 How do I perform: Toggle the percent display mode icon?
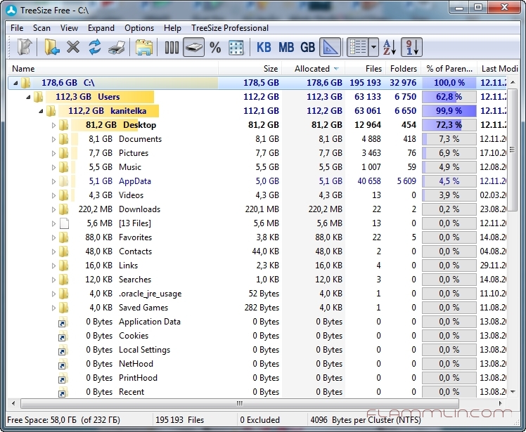215,48
